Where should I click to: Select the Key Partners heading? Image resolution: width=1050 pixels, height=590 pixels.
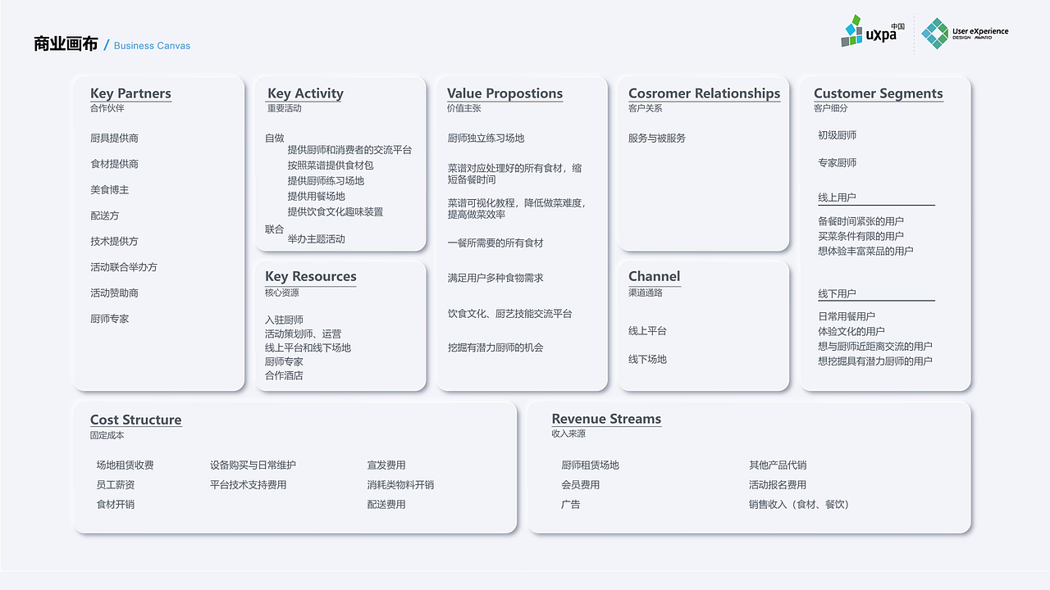pos(130,93)
